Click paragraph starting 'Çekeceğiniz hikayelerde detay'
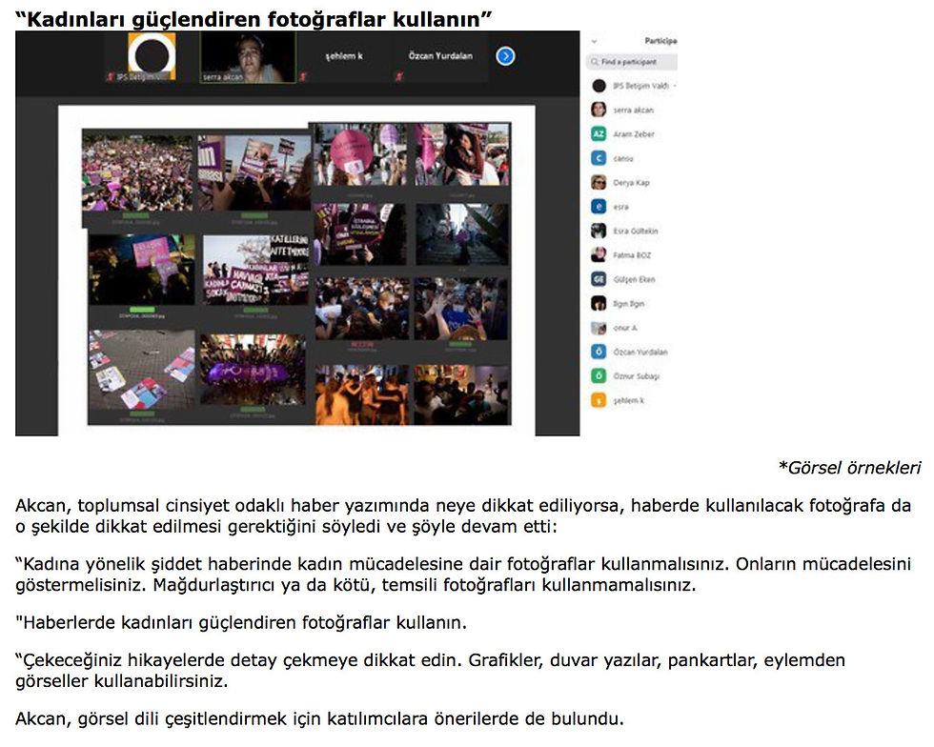The image size is (934, 747). click(x=430, y=670)
